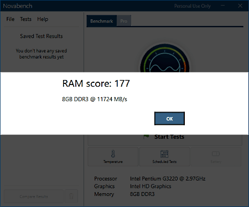Click the Temperature thermometer icon
The height and width of the screenshot is (207, 249).
point(113,154)
